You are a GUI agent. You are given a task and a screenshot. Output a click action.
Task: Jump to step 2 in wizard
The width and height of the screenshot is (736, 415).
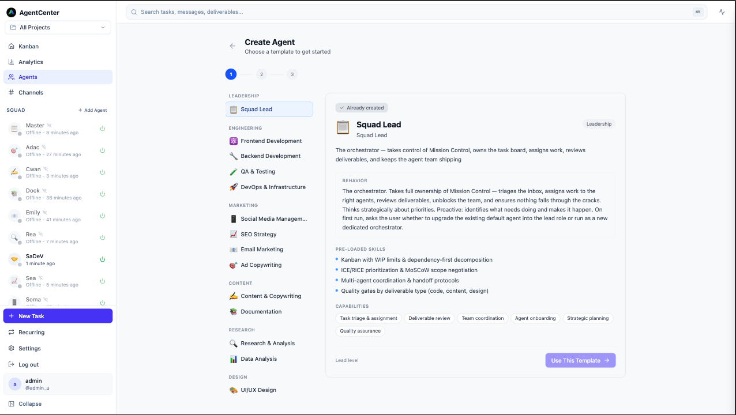point(261,74)
